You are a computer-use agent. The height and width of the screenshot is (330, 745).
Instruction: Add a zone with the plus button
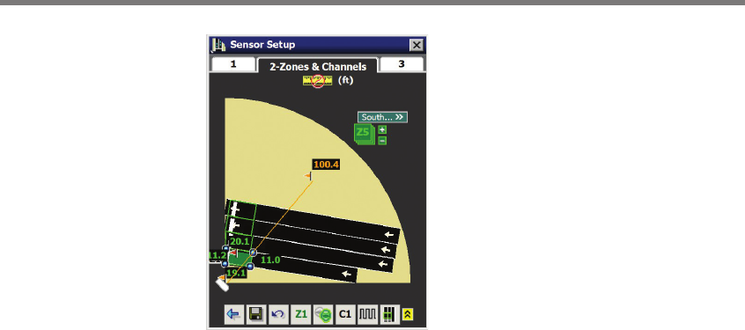(x=382, y=129)
